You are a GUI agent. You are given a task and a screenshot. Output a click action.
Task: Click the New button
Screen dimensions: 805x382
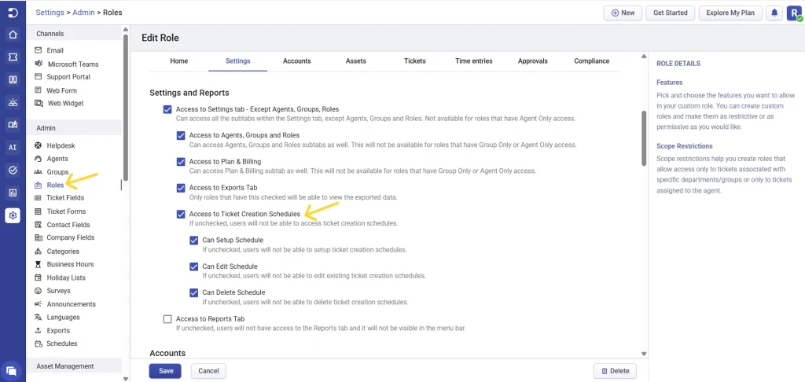pos(623,13)
